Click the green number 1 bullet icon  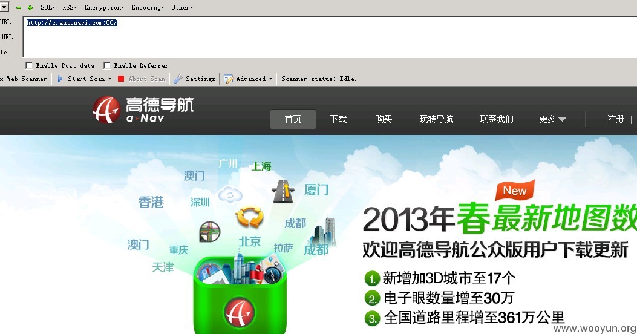(x=371, y=279)
